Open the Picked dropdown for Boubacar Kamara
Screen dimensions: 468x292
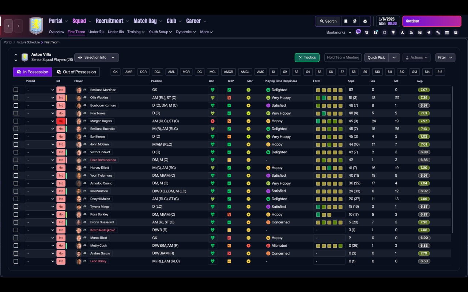click(x=40, y=105)
